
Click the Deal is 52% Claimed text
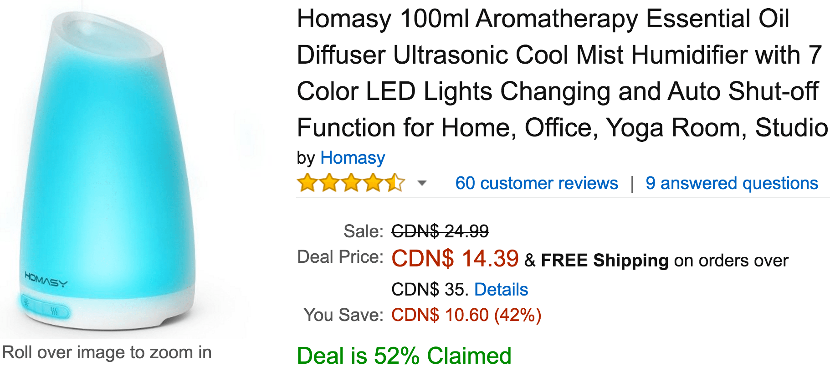404,356
